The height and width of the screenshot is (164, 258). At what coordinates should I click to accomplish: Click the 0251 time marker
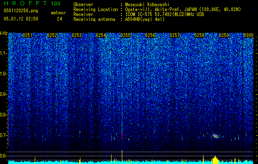point(27,35)
